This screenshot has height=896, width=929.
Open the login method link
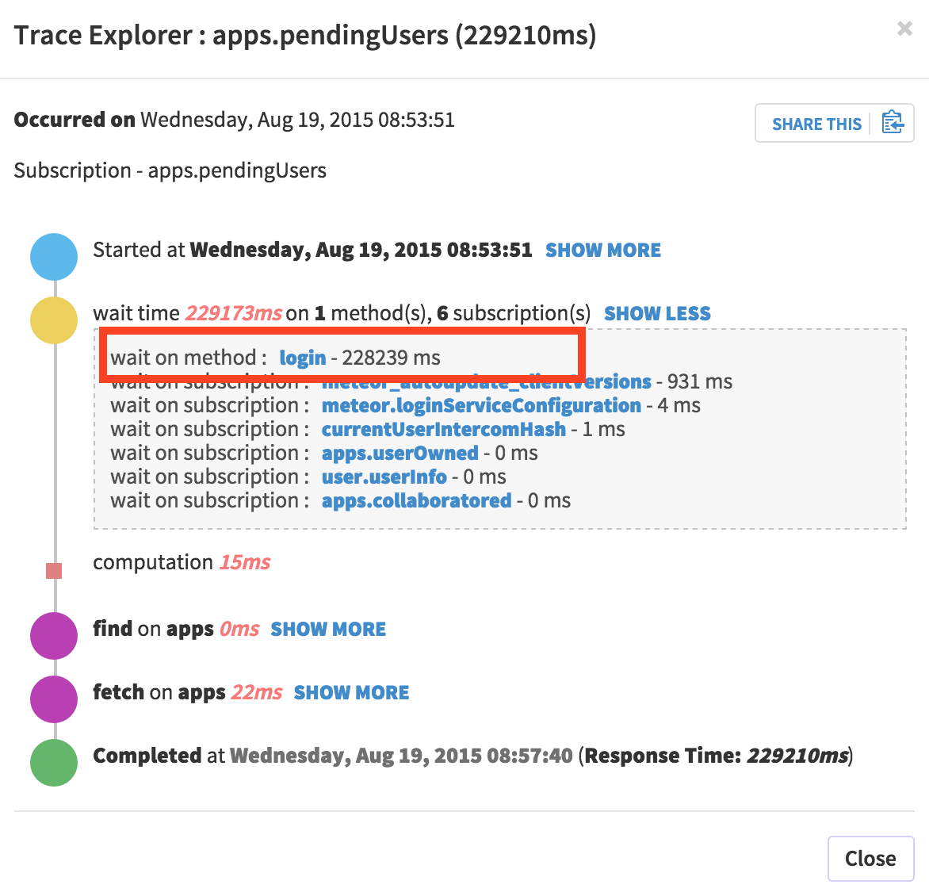click(x=303, y=358)
